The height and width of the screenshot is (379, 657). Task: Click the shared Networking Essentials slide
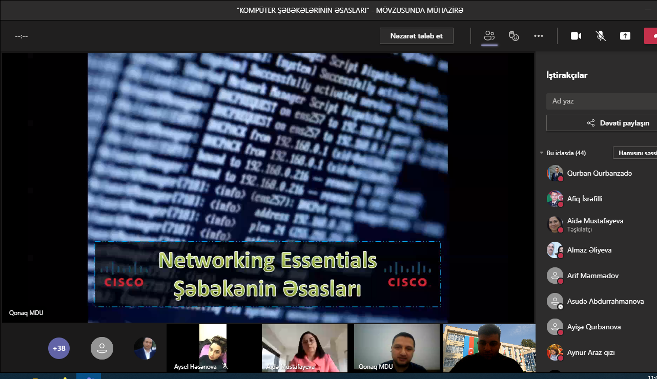tap(268, 187)
